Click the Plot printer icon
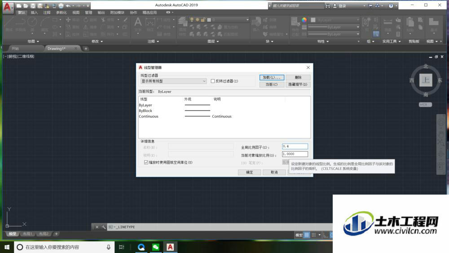449x253 pixels. tap(61, 6)
